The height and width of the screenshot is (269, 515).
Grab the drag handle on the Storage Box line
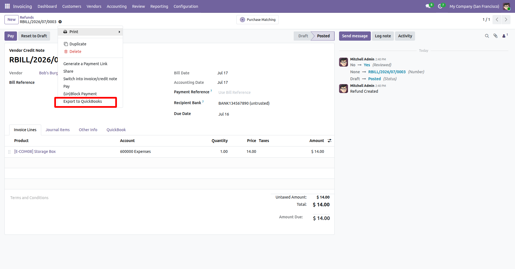point(9,152)
